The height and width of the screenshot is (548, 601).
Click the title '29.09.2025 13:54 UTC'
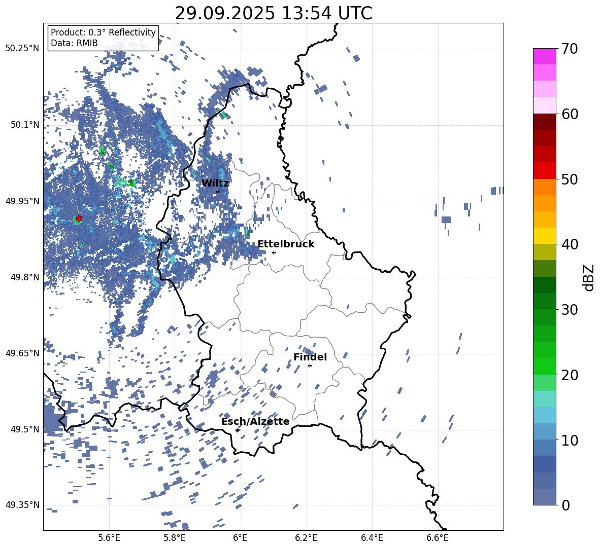(274, 13)
